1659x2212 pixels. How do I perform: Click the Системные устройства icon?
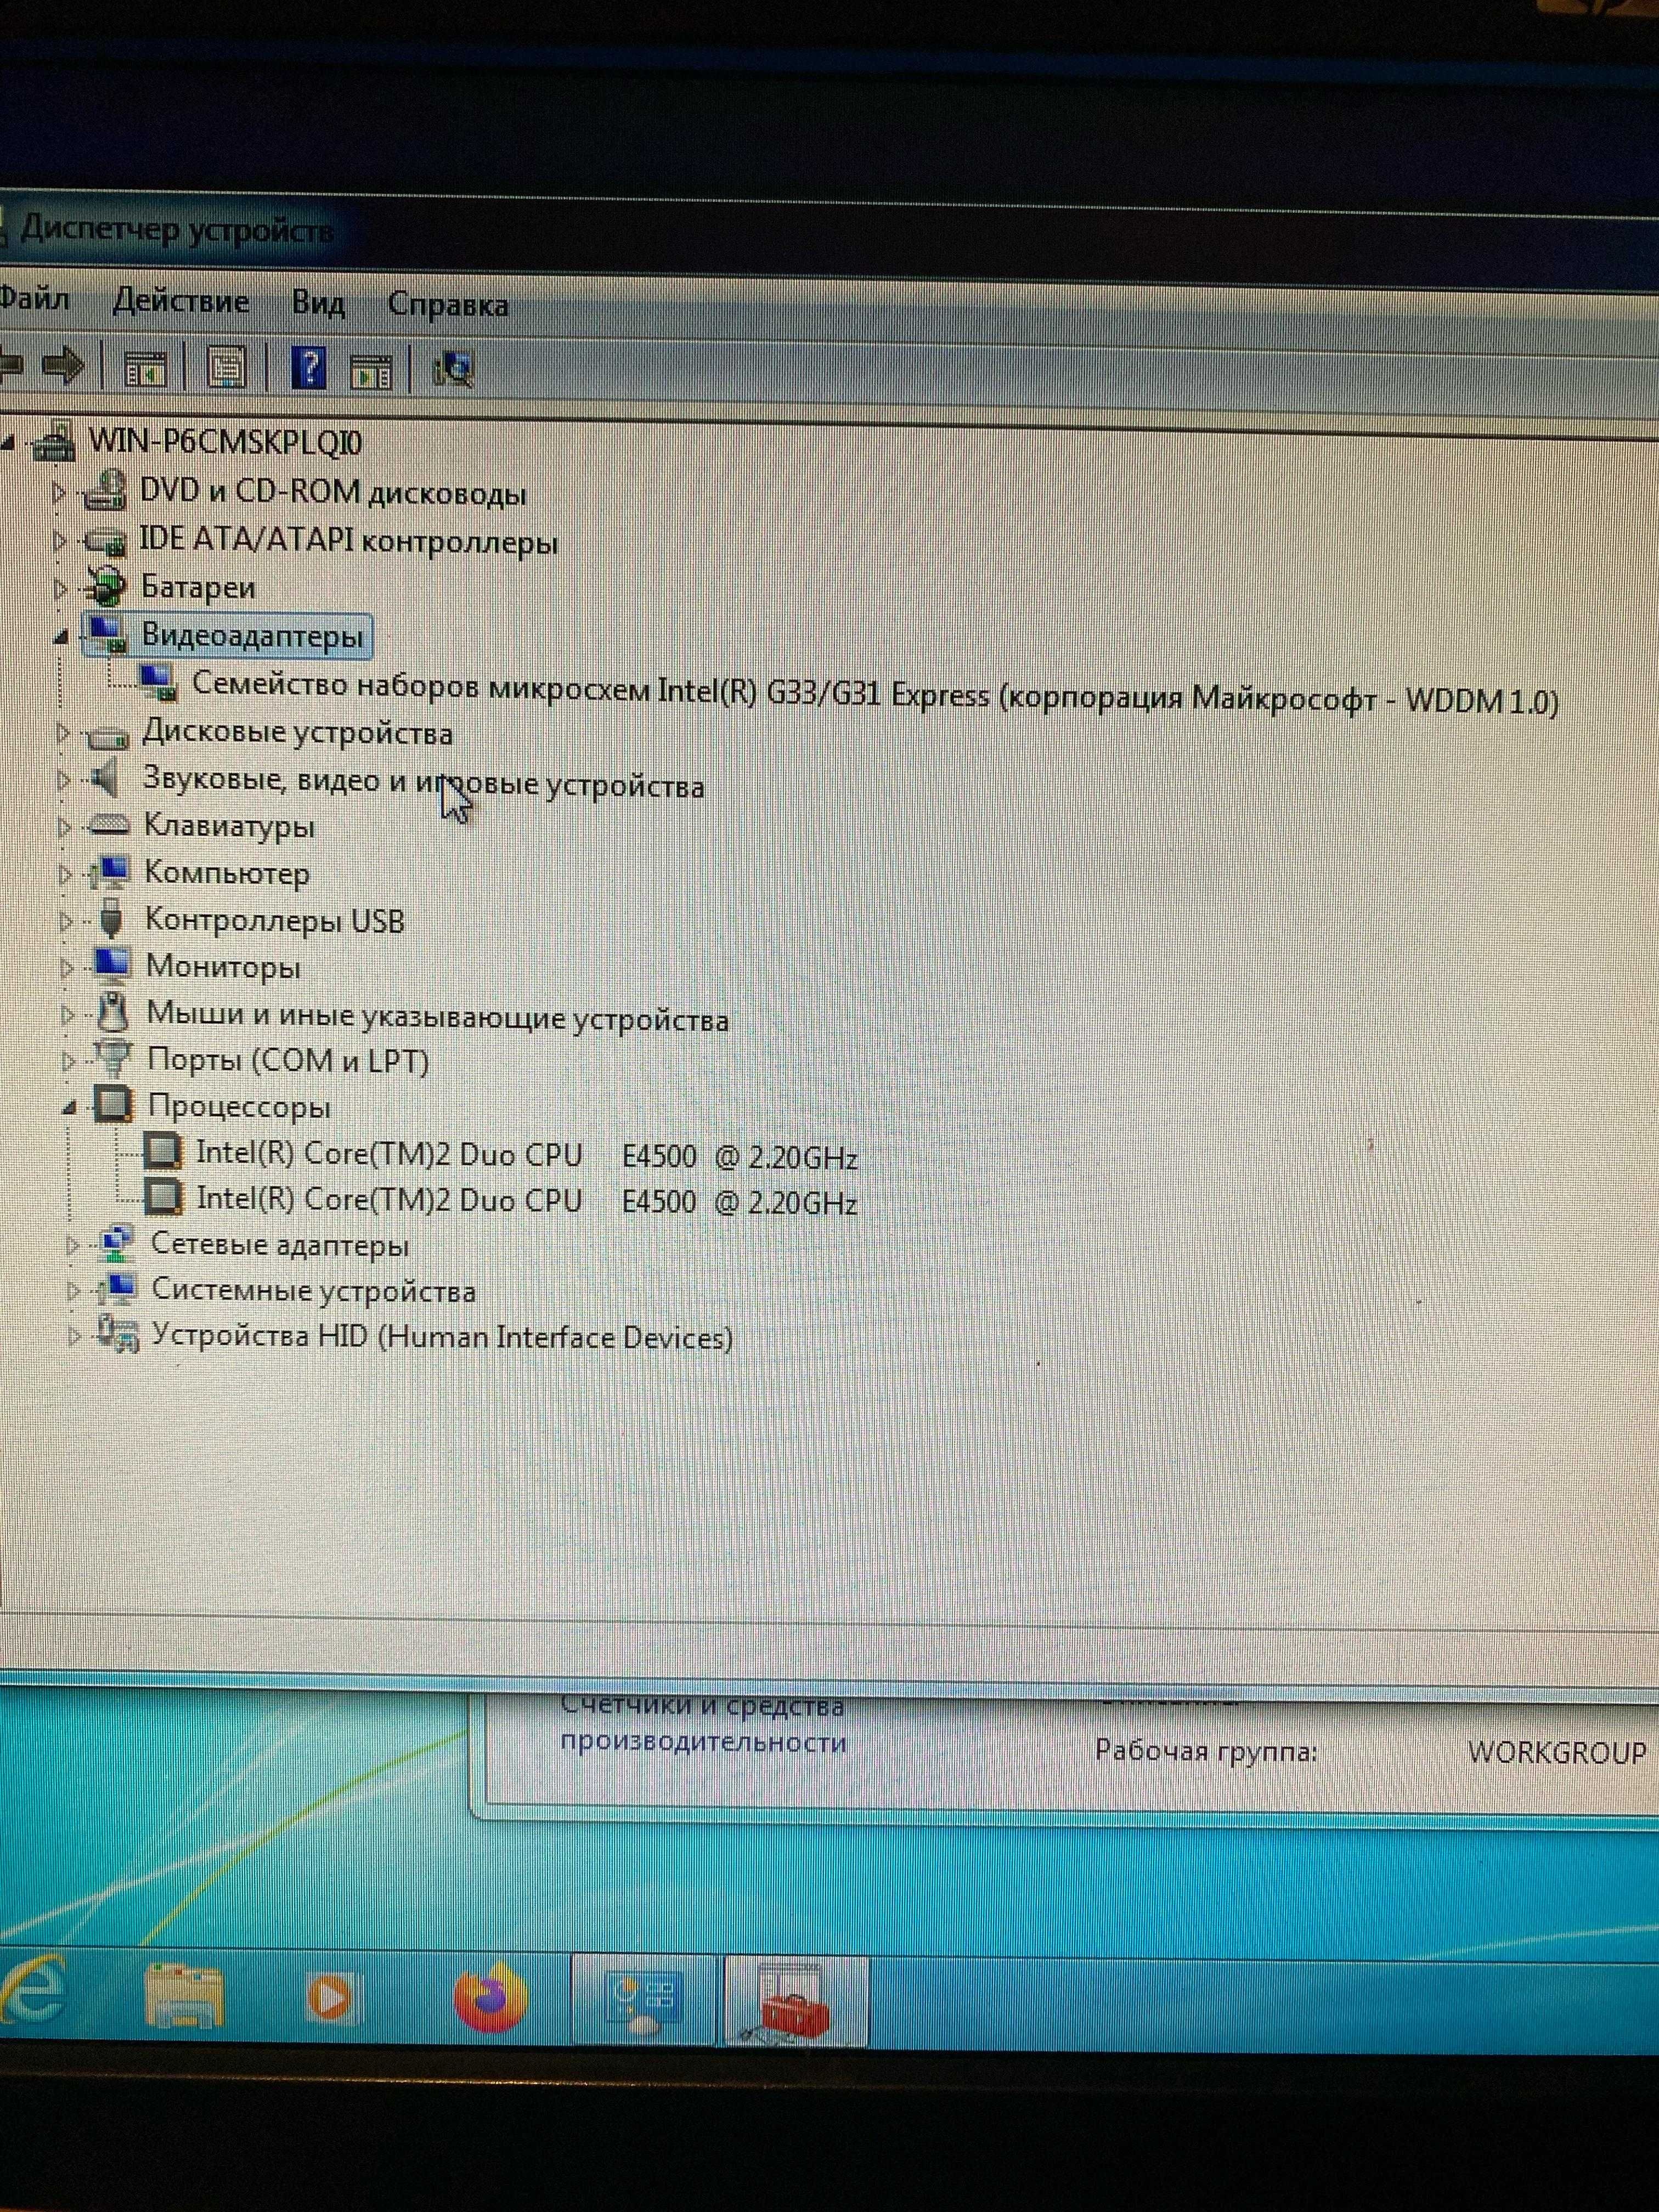[x=117, y=1289]
